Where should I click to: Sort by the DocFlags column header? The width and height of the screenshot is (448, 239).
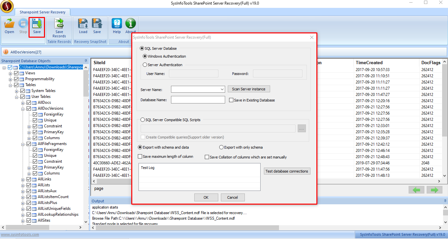click(431, 63)
